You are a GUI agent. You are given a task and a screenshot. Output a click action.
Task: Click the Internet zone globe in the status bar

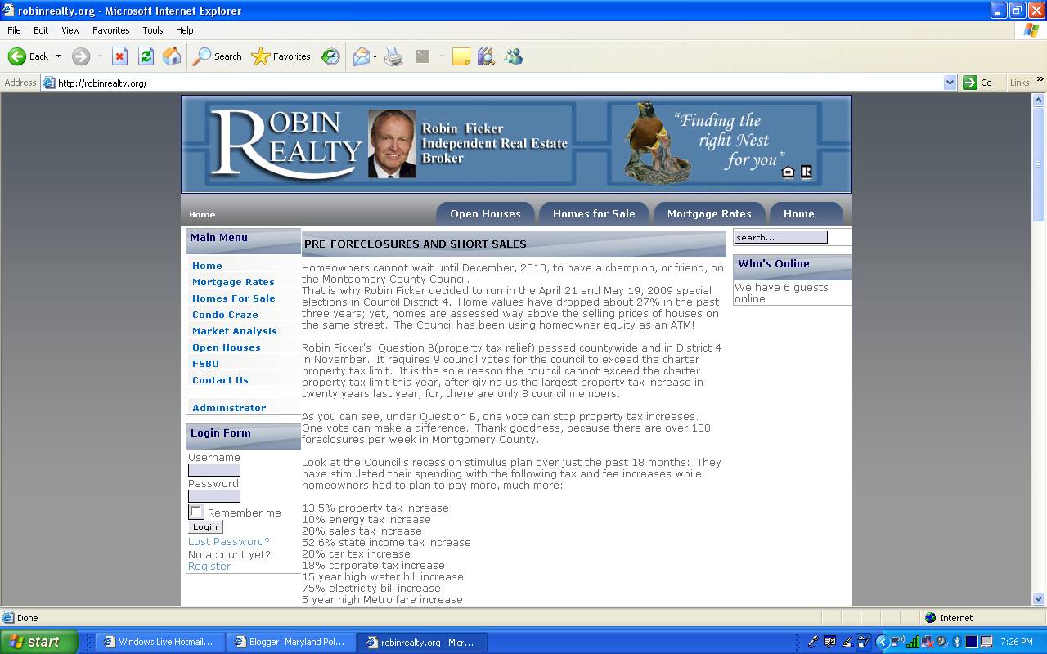coord(930,618)
